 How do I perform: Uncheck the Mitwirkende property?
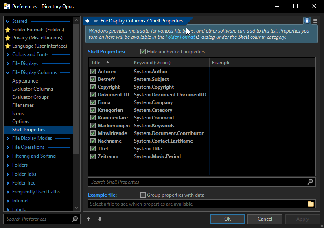93,133
